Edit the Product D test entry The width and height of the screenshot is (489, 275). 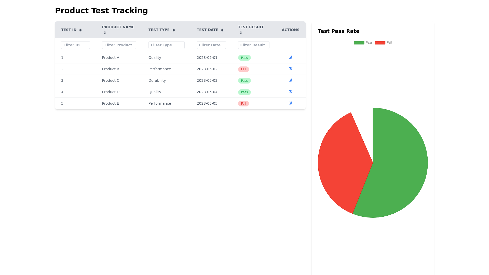tap(290, 92)
